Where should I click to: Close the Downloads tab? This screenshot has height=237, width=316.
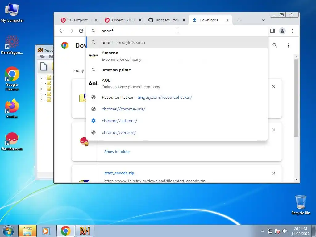(227, 20)
